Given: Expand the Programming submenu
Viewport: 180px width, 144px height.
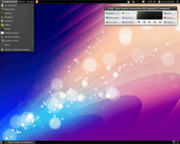Looking at the screenshot, I should coord(17,33).
